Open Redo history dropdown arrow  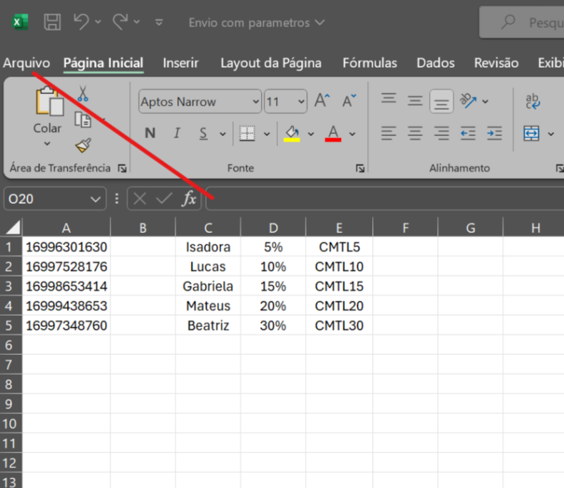pos(137,22)
